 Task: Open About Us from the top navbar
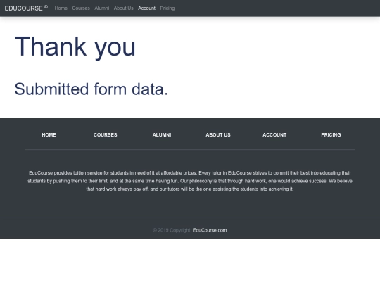[x=124, y=8]
